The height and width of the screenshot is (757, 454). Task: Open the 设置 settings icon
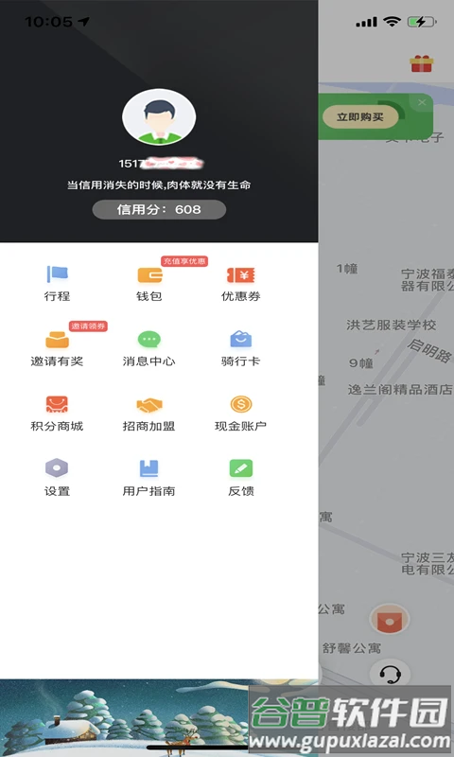pyautogui.click(x=57, y=468)
